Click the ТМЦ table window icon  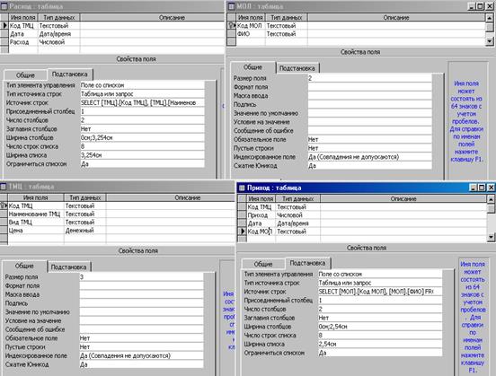tap(4, 187)
